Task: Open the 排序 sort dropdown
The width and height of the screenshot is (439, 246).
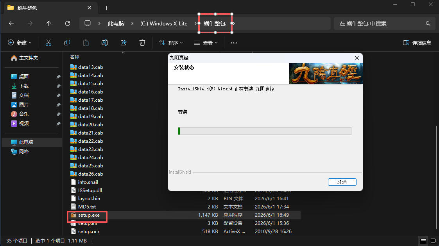Action: point(171,43)
